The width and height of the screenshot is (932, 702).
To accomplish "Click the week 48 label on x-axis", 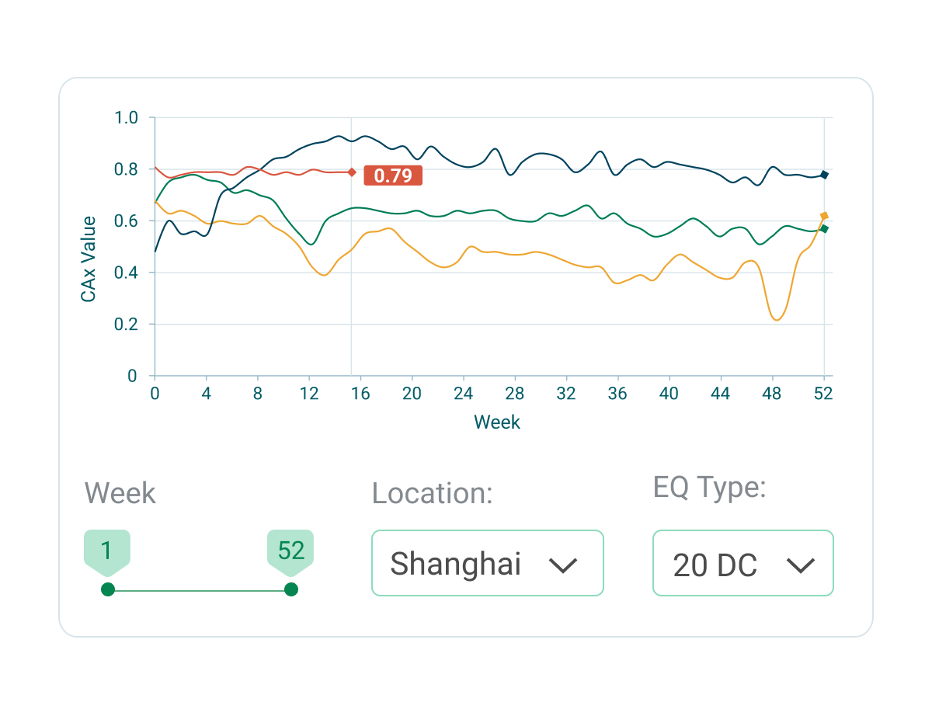I will pos(772,394).
